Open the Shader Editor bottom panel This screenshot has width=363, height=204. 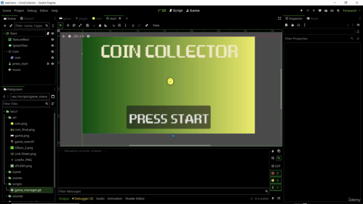(x=135, y=199)
